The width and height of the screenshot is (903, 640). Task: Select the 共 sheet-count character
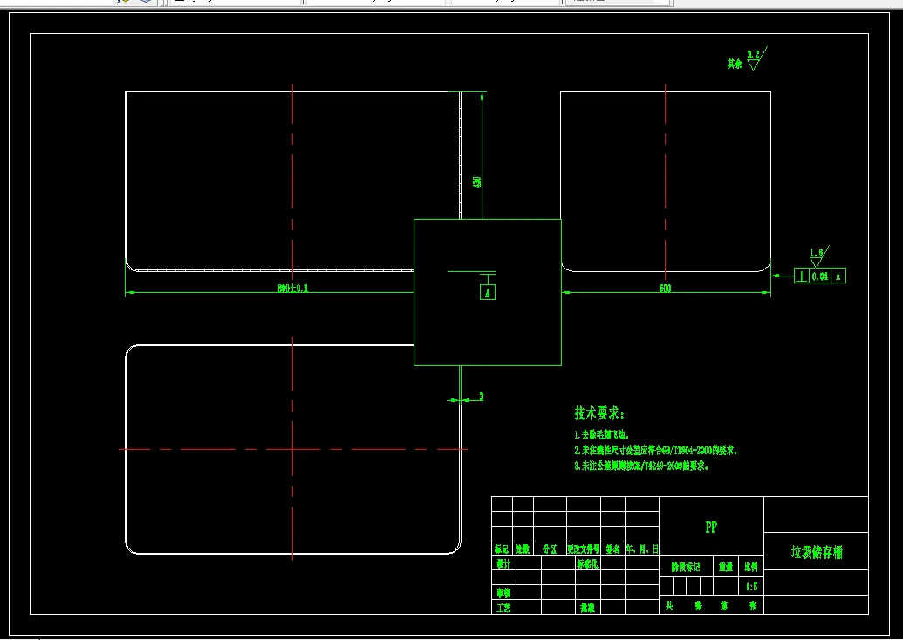coord(669,605)
